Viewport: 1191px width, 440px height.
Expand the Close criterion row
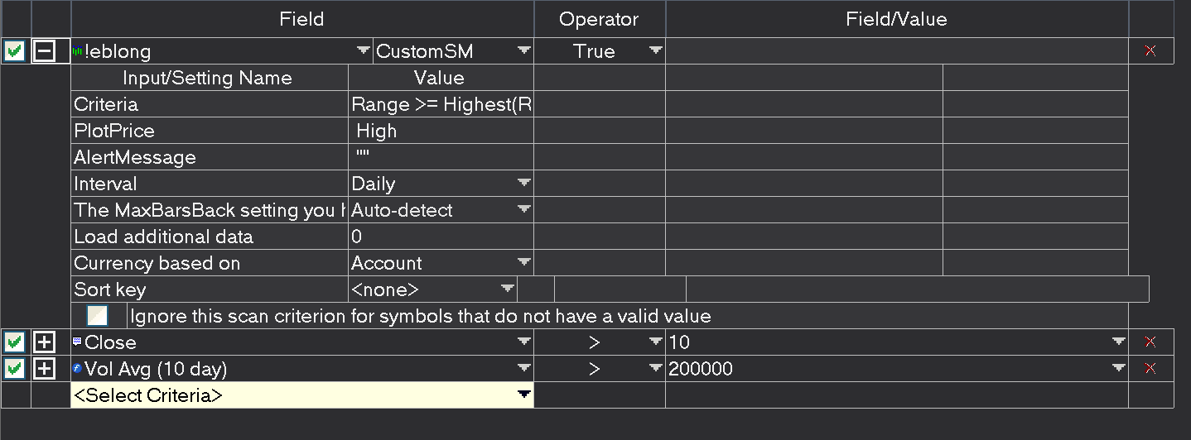[x=44, y=342]
